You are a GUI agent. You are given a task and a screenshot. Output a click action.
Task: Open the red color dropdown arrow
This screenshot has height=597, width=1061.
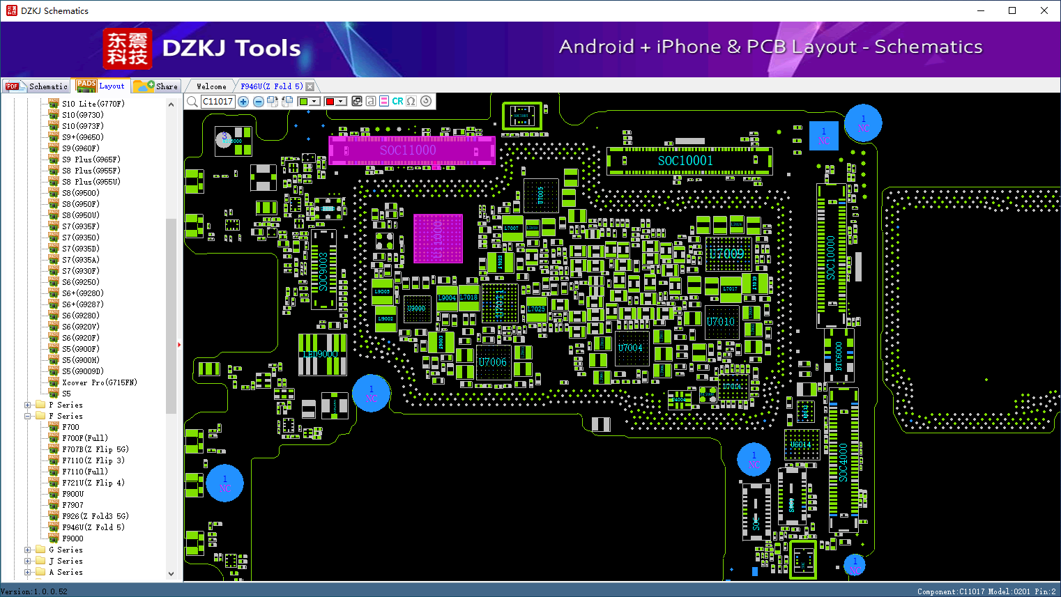pos(341,102)
